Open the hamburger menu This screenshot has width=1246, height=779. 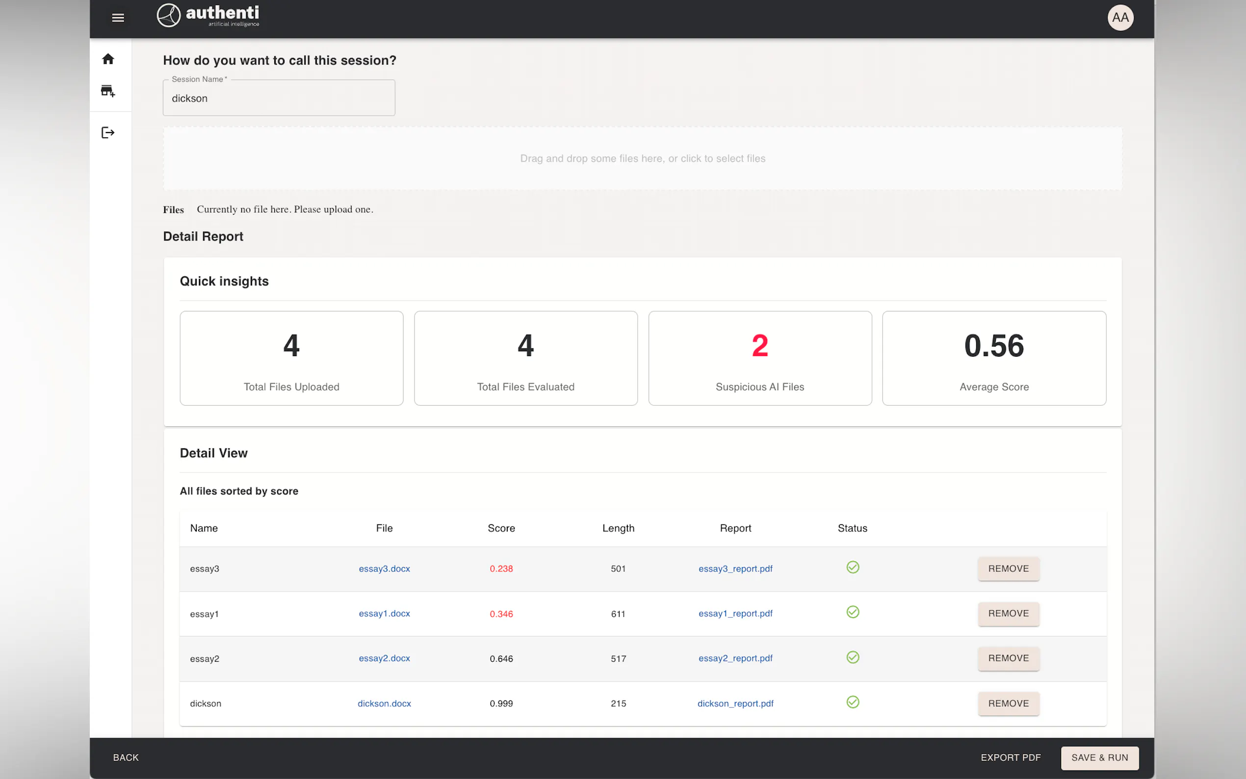[118, 18]
